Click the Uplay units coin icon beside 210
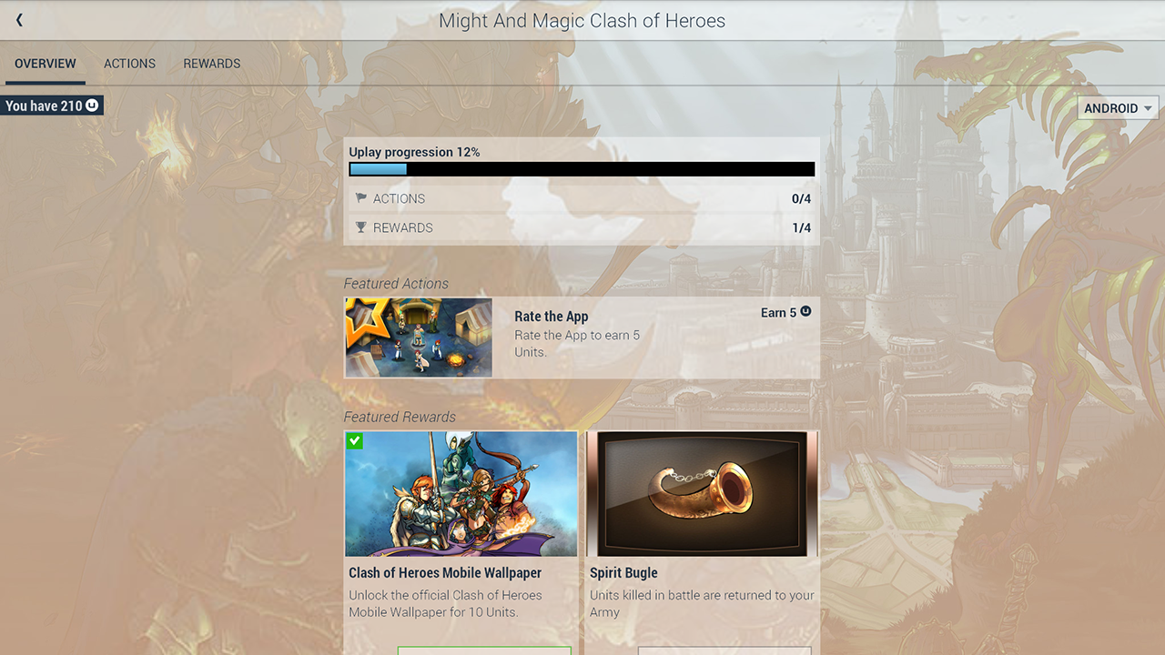This screenshot has width=1165, height=655. pos(92,106)
